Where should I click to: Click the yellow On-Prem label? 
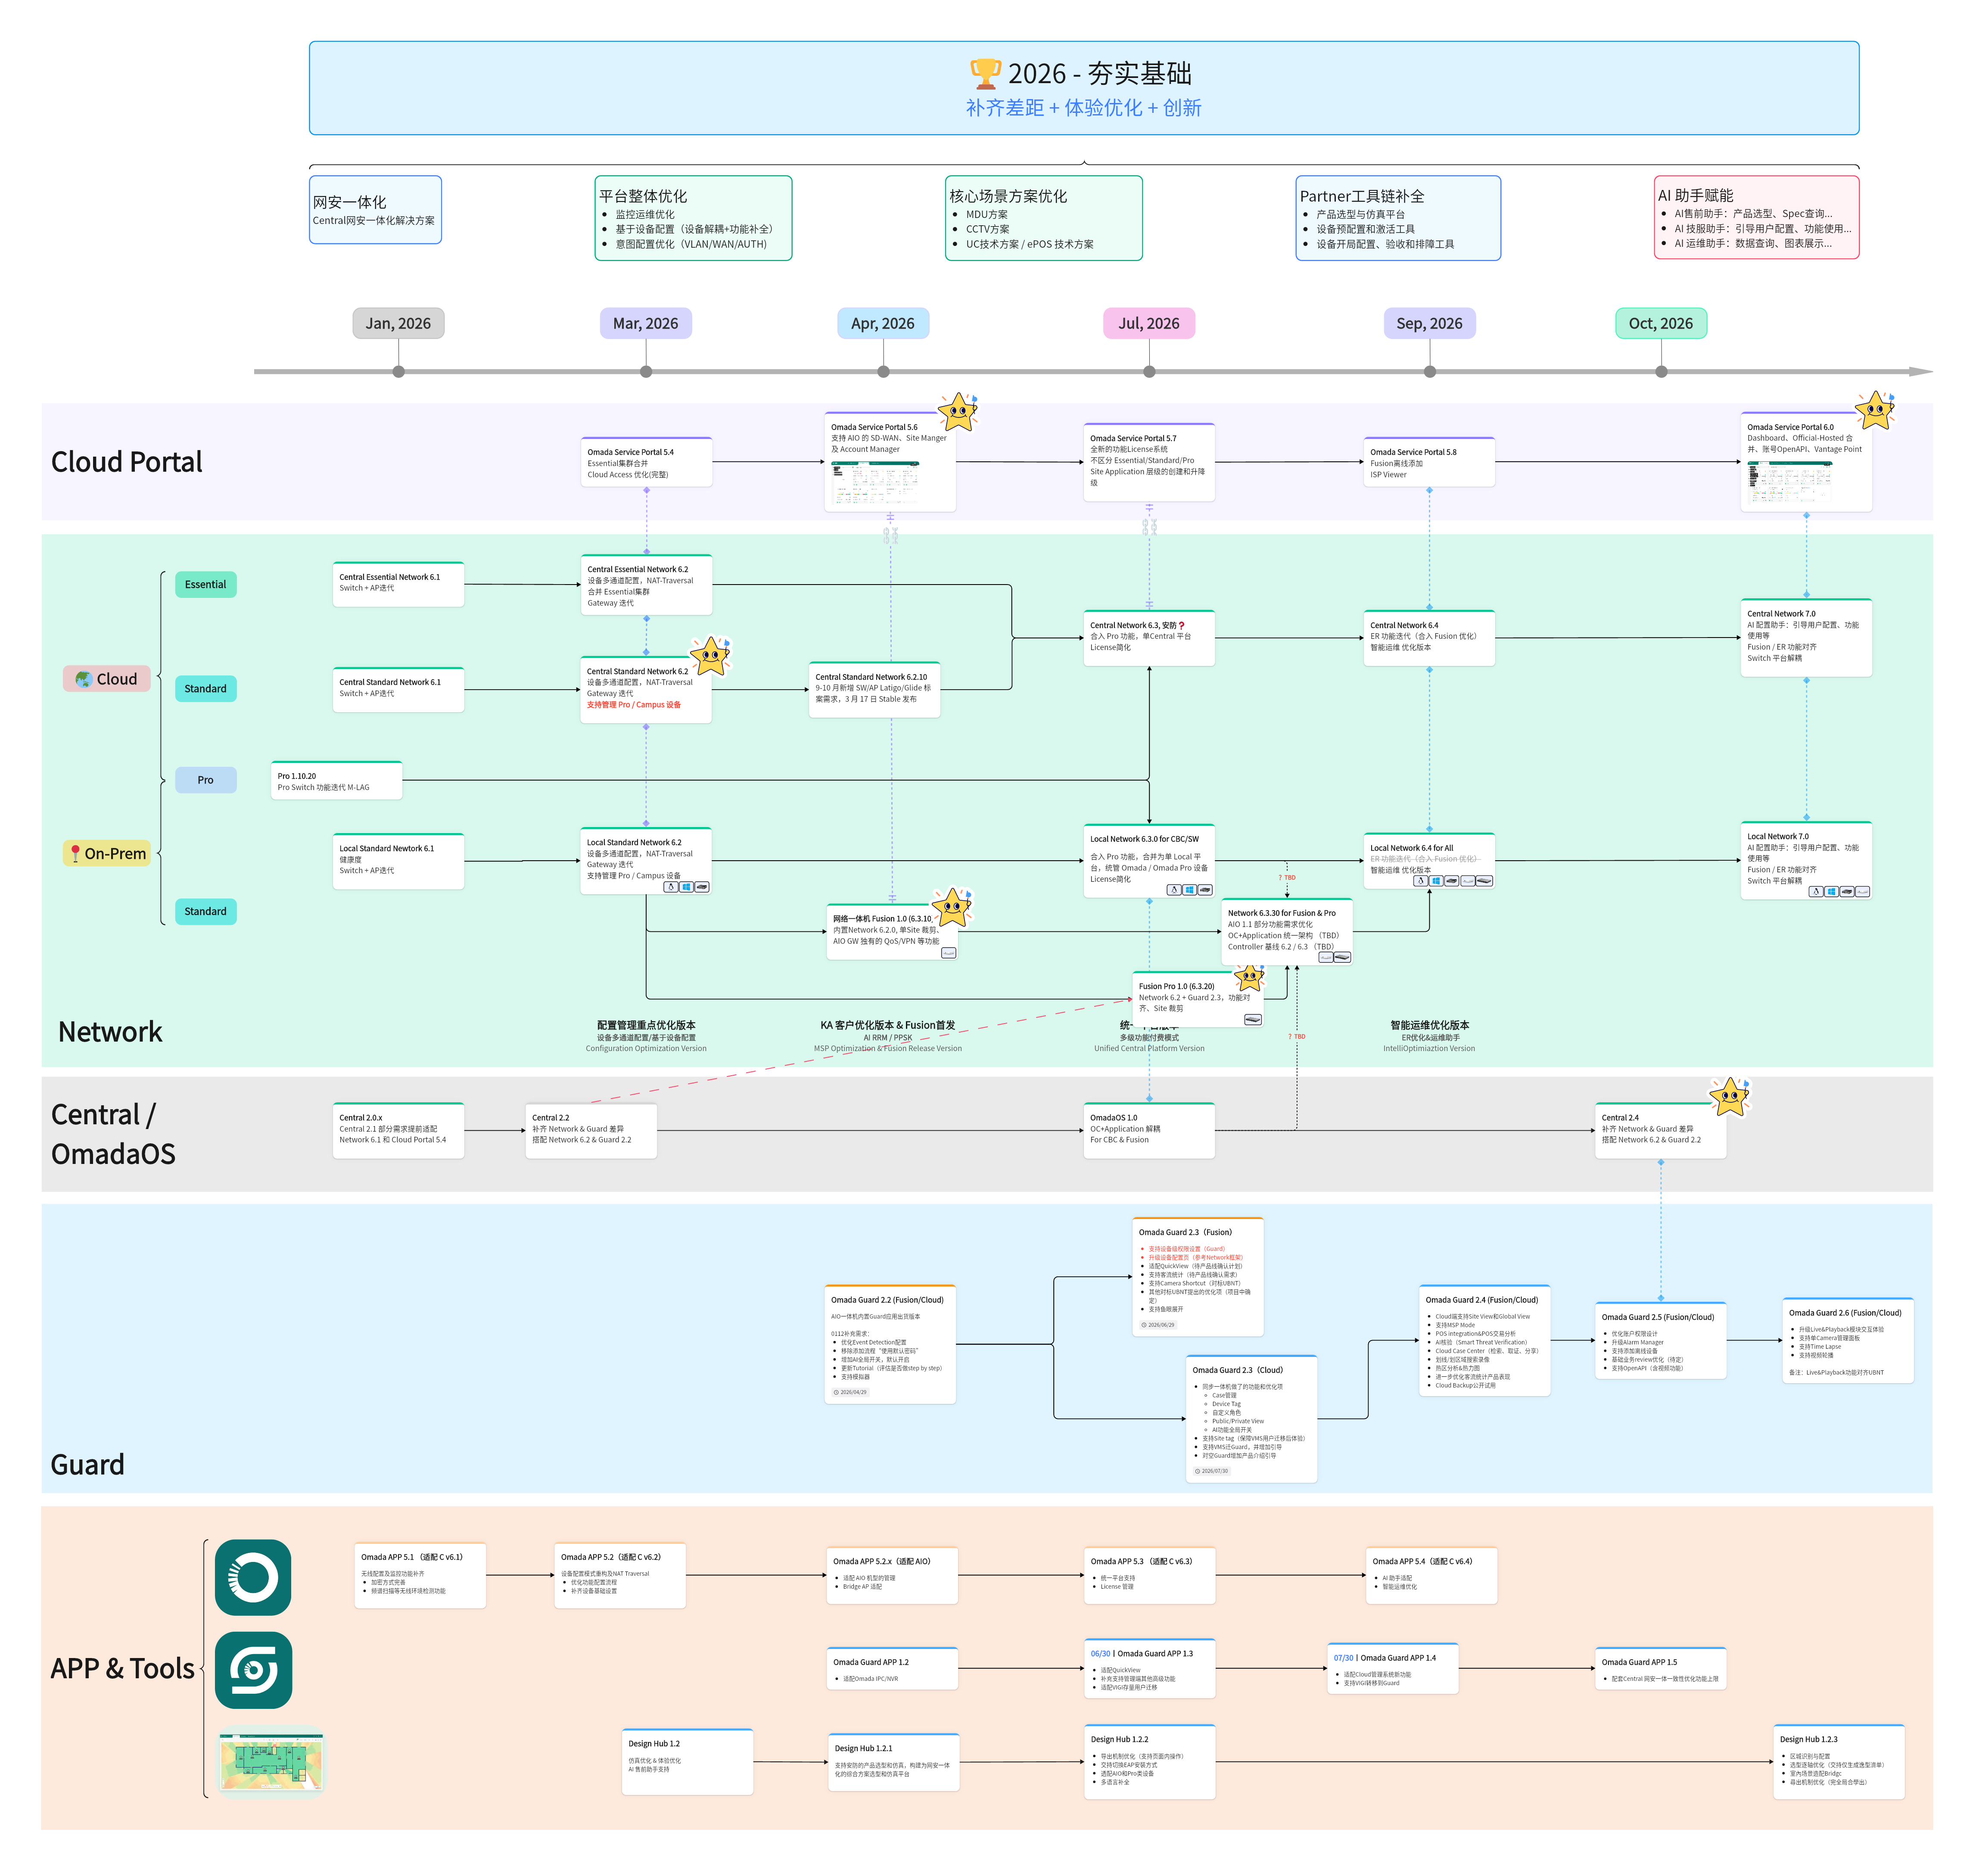click(107, 853)
